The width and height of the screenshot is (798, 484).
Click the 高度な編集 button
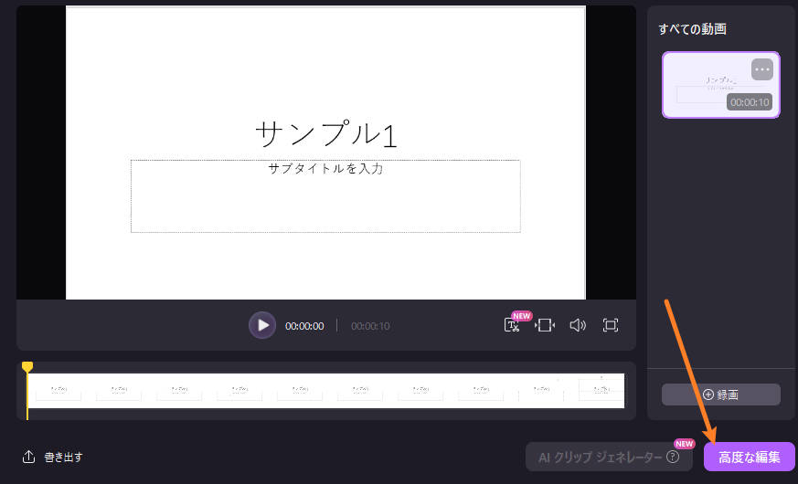point(750,457)
